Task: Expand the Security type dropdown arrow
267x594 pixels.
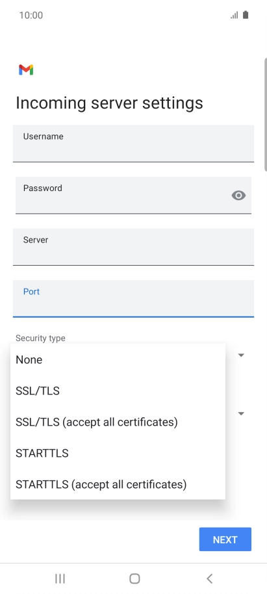Action: 241,355
